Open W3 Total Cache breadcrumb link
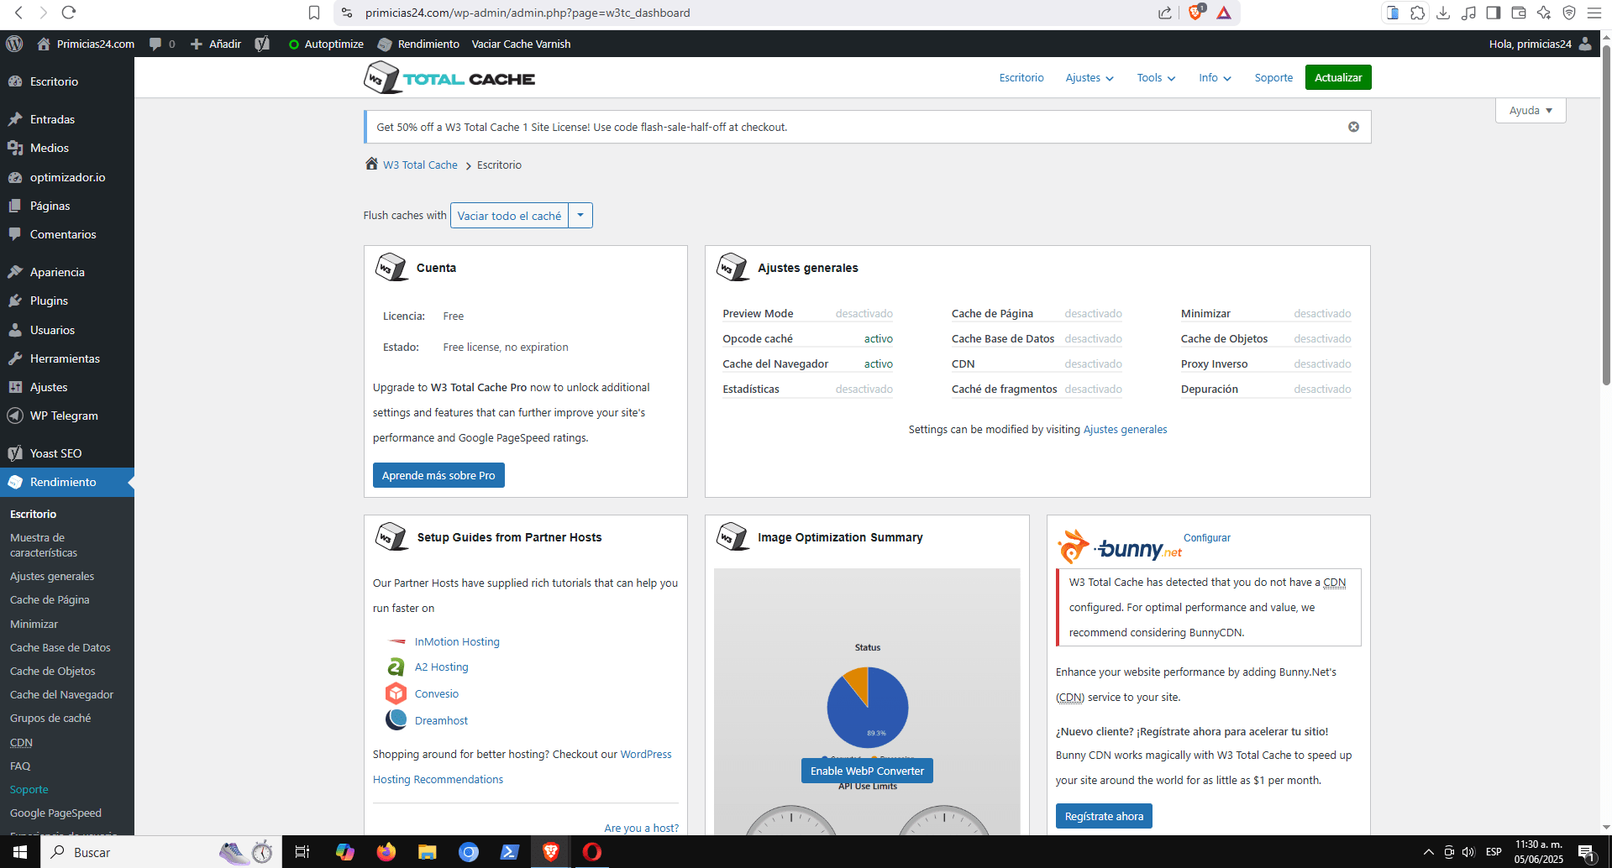The width and height of the screenshot is (1612, 868). click(x=420, y=165)
